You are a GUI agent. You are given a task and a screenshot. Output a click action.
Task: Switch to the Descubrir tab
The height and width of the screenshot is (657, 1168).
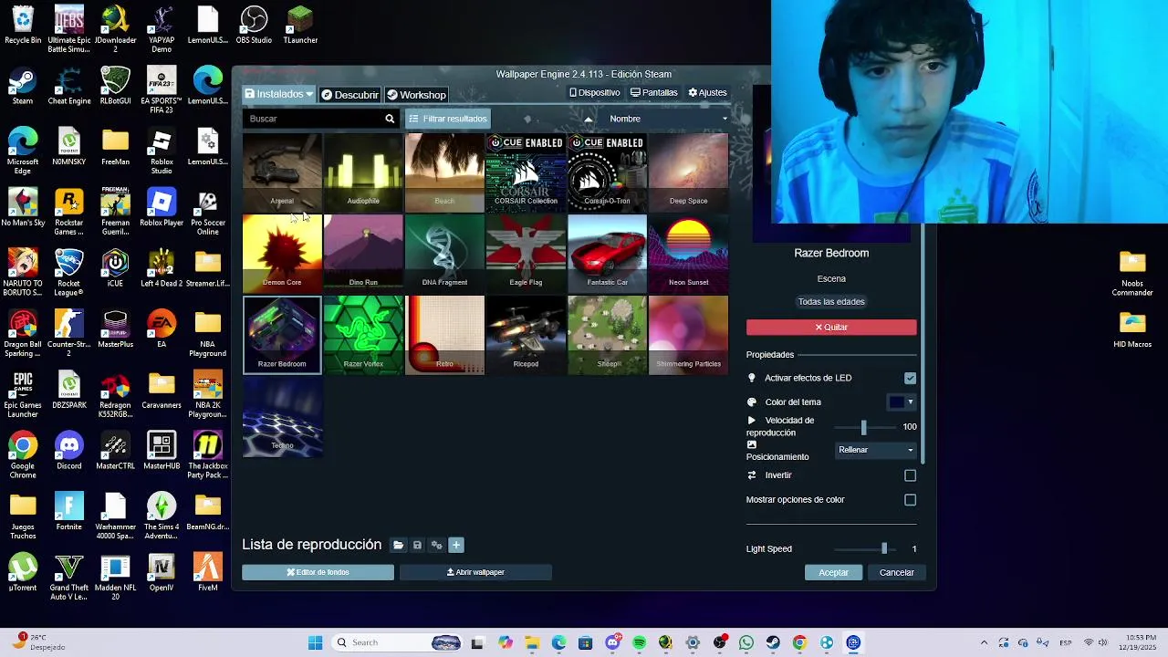point(349,95)
